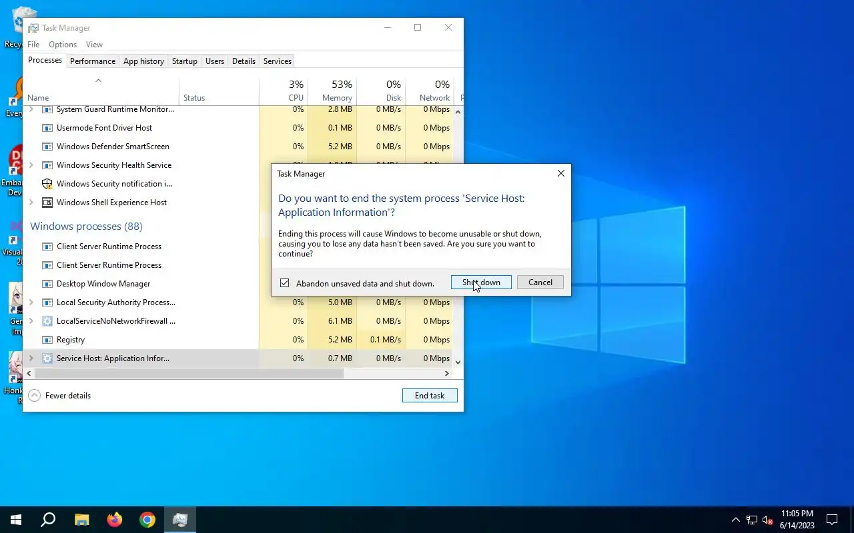Click the Task Manager taskbar button

(x=180, y=520)
